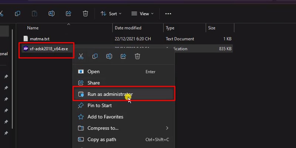Select Run as administrator

click(110, 94)
